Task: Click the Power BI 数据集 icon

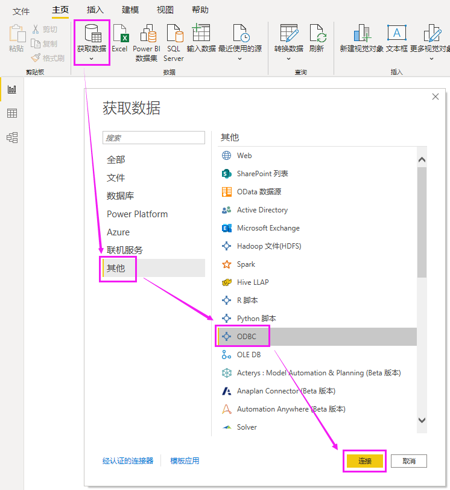Action: coord(148,33)
